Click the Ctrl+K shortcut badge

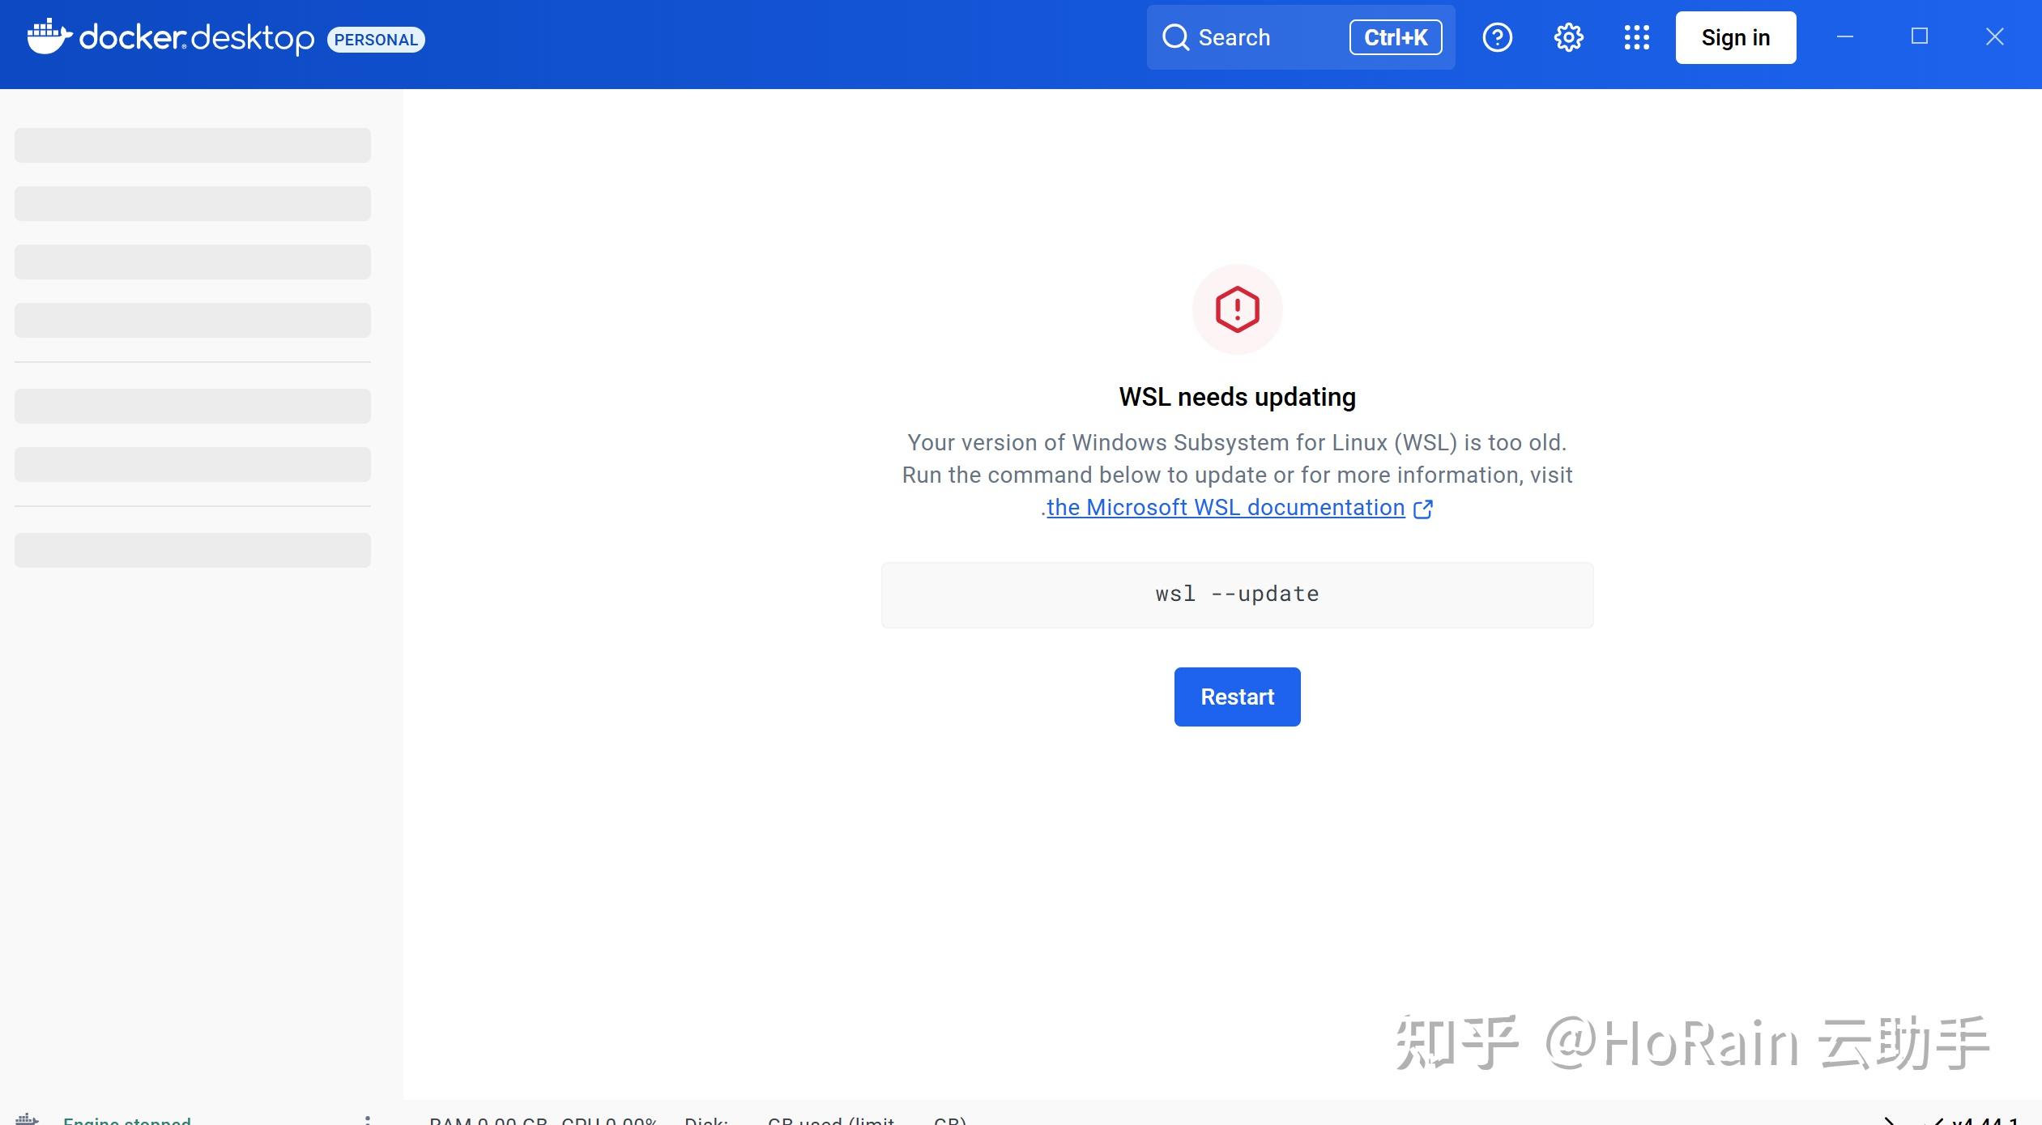[1395, 37]
